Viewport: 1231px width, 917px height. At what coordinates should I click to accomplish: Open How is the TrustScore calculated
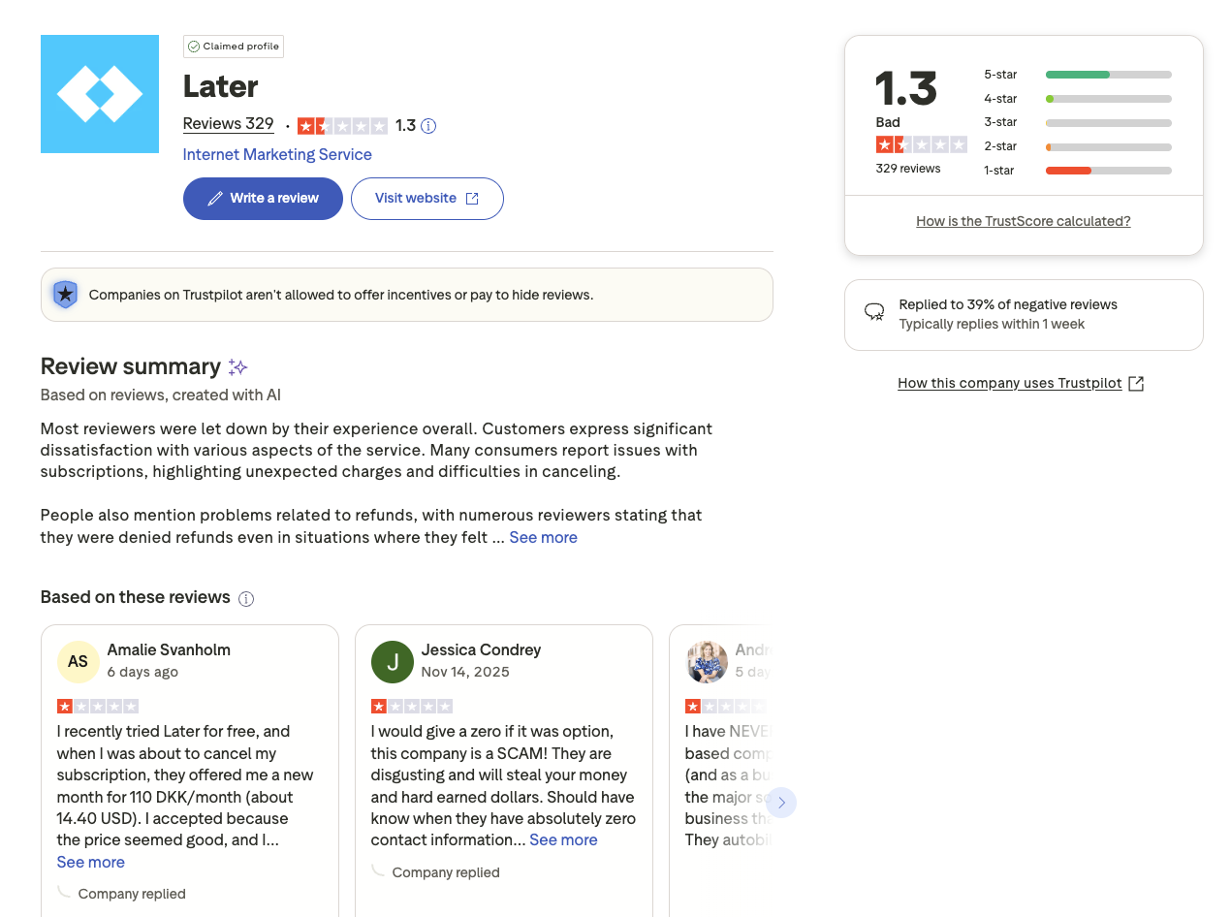click(x=1024, y=221)
